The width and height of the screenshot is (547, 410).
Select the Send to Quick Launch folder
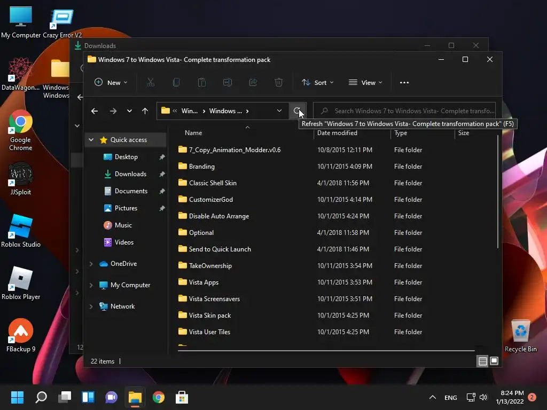[x=220, y=249]
